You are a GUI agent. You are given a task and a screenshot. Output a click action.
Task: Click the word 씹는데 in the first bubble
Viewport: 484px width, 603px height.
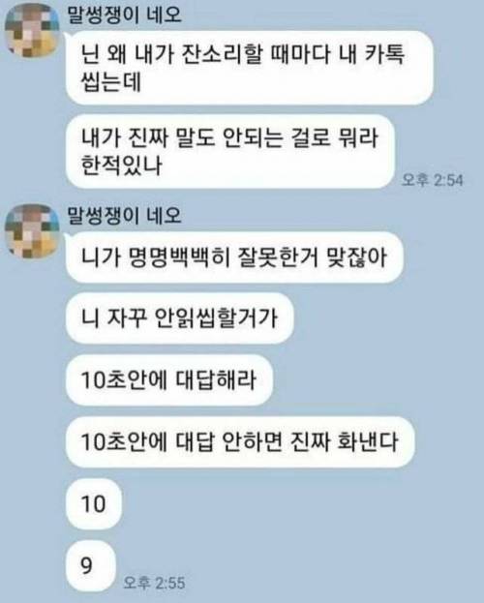tap(111, 81)
